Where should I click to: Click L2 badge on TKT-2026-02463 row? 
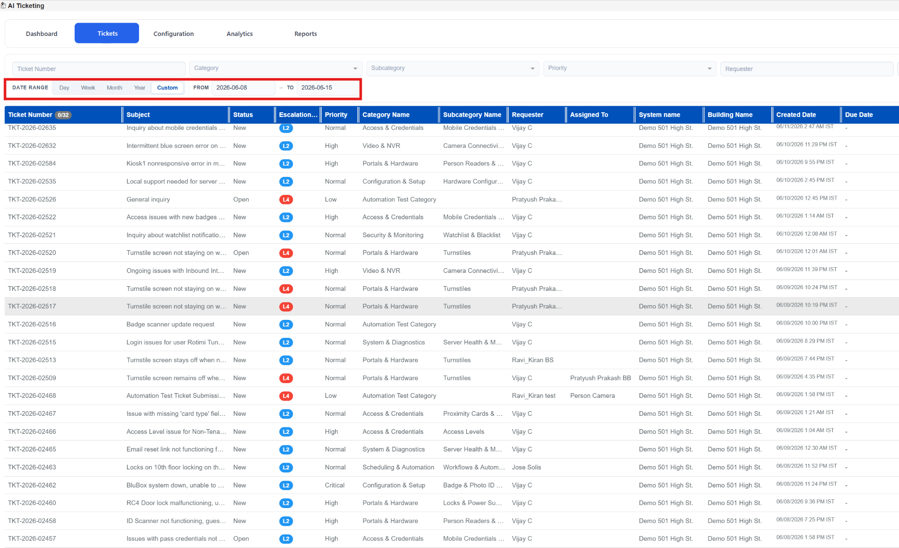(x=286, y=468)
